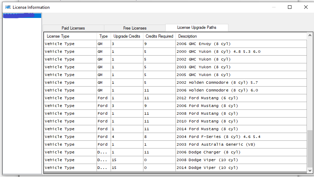Click the HP Tuners window icon
The height and width of the screenshot is (177, 314).
pyautogui.click(x=8, y=7)
